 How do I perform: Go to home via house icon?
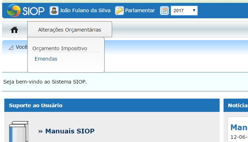(14, 30)
